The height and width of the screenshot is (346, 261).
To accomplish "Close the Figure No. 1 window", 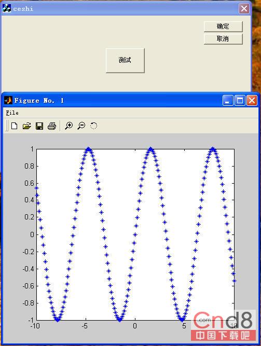I will pyautogui.click(x=252, y=101).
